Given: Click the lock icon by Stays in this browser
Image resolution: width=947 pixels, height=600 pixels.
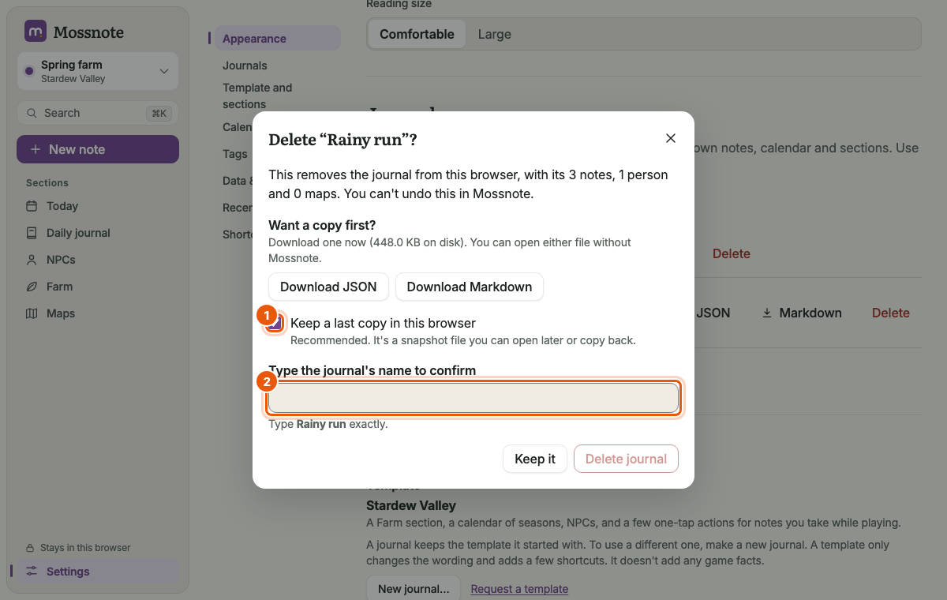Looking at the screenshot, I should pos(31,548).
